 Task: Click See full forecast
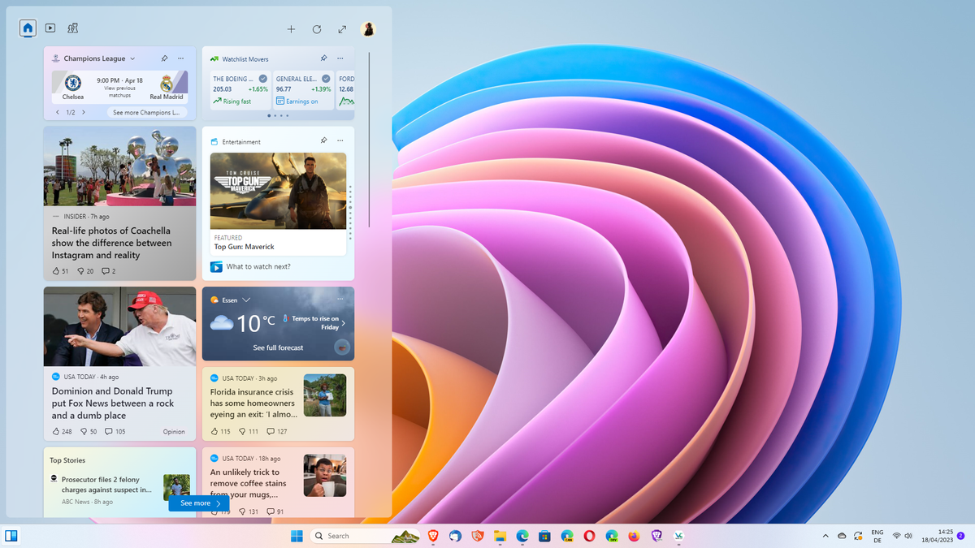pos(278,347)
